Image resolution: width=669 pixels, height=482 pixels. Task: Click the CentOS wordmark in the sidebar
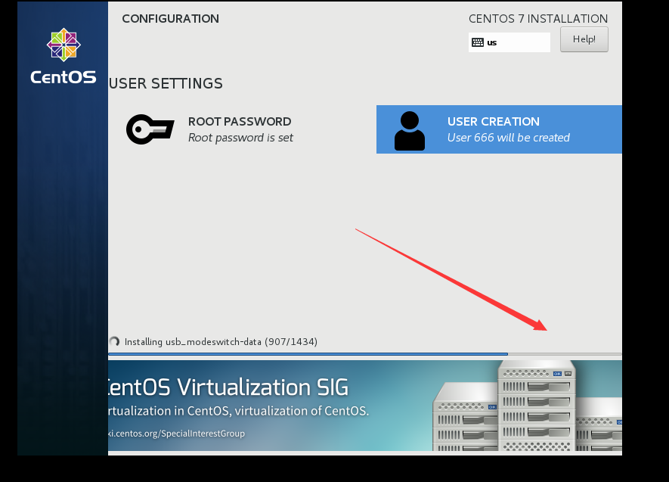click(63, 77)
